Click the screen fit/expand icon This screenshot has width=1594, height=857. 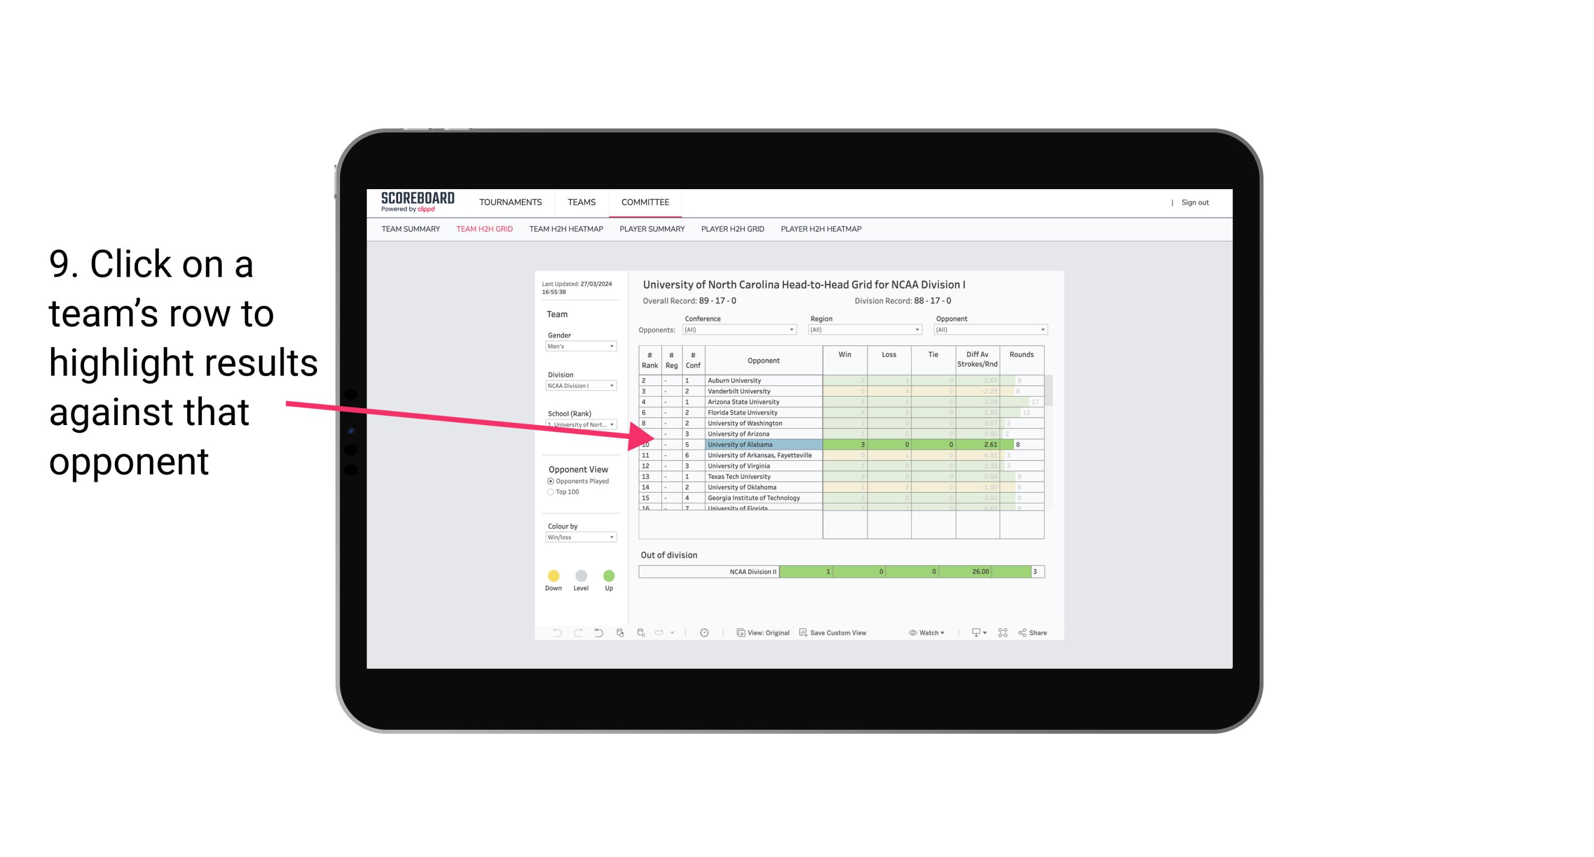1002,633
